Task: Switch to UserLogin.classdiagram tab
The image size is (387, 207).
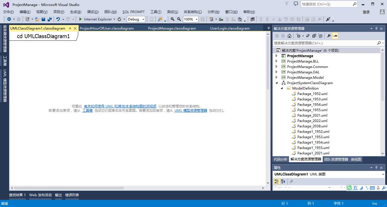Action: 230,28
